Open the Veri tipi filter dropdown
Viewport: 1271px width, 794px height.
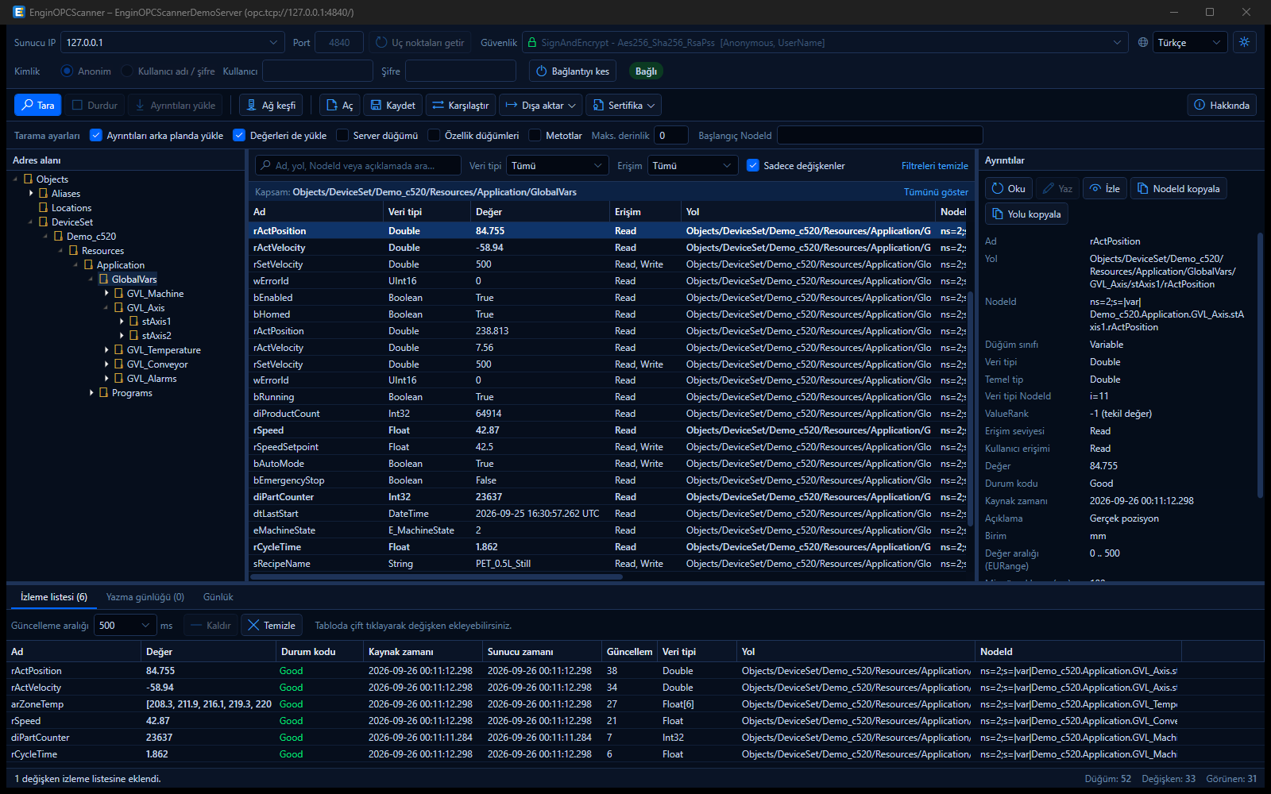tap(558, 165)
